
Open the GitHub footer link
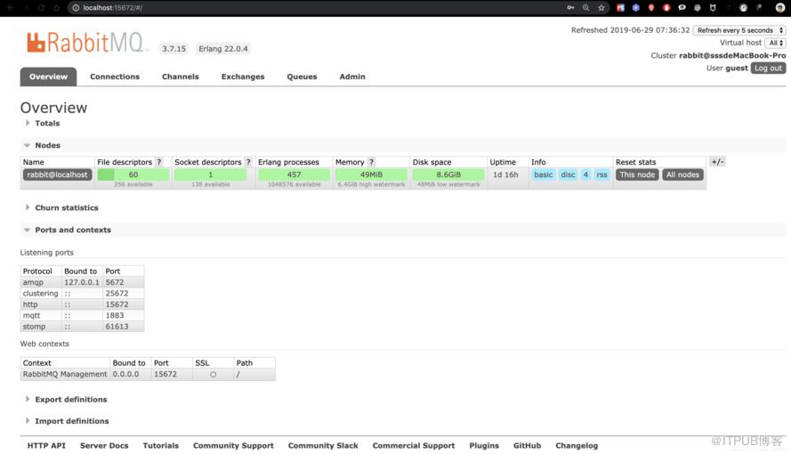coord(527,446)
